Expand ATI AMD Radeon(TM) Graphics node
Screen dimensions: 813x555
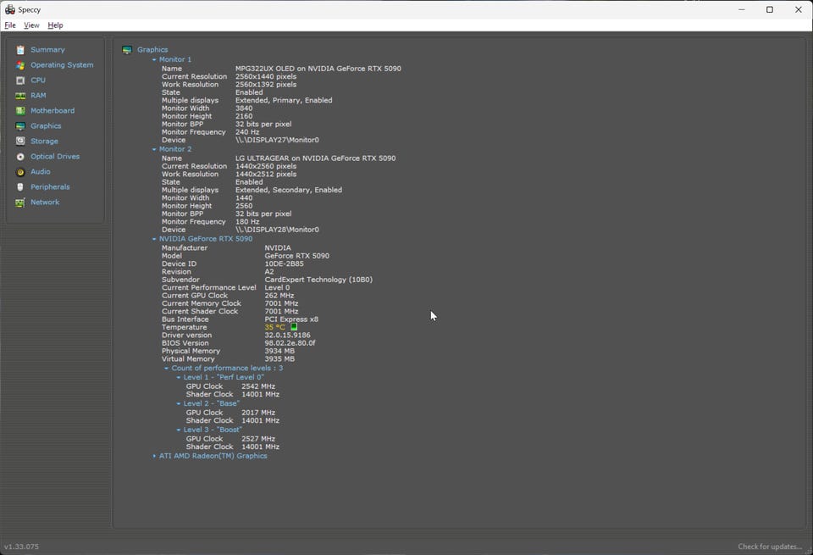pyautogui.click(x=154, y=457)
